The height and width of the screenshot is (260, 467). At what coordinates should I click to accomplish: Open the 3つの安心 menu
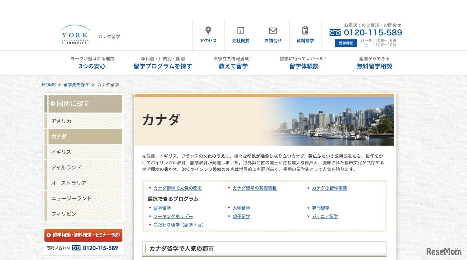pyautogui.click(x=92, y=66)
